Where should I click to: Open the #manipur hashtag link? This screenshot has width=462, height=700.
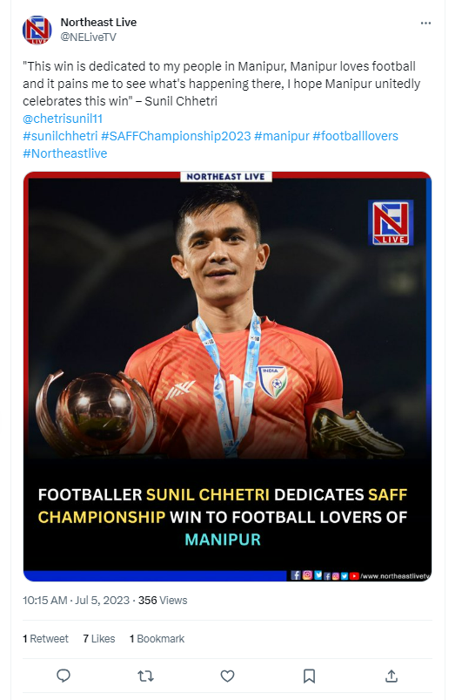tap(282, 136)
